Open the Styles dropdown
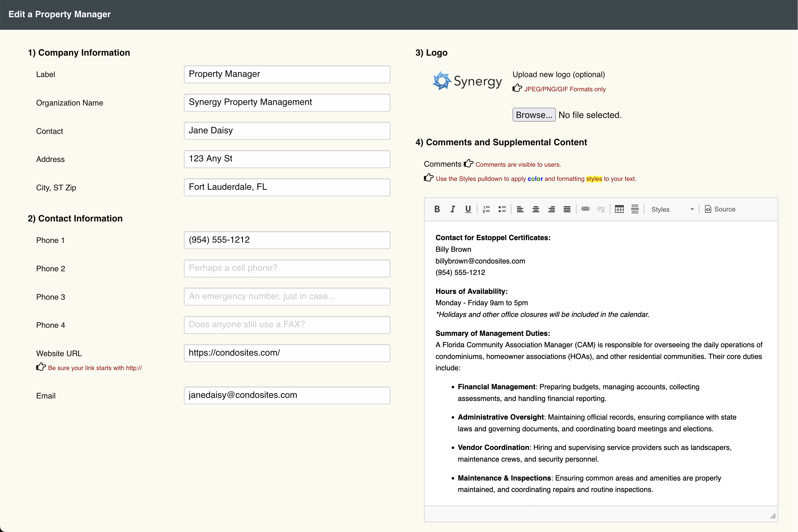798x532 pixels. click(x=672, y=209)
